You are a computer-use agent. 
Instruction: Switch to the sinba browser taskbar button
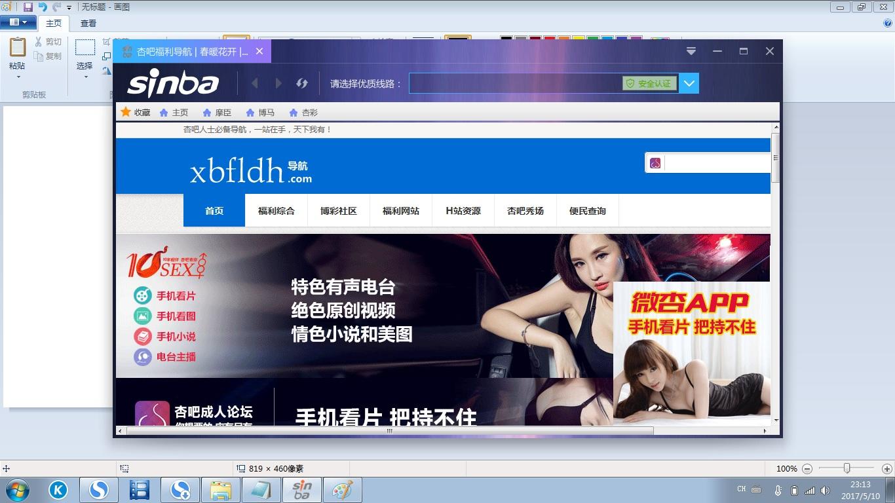[302, 490]
